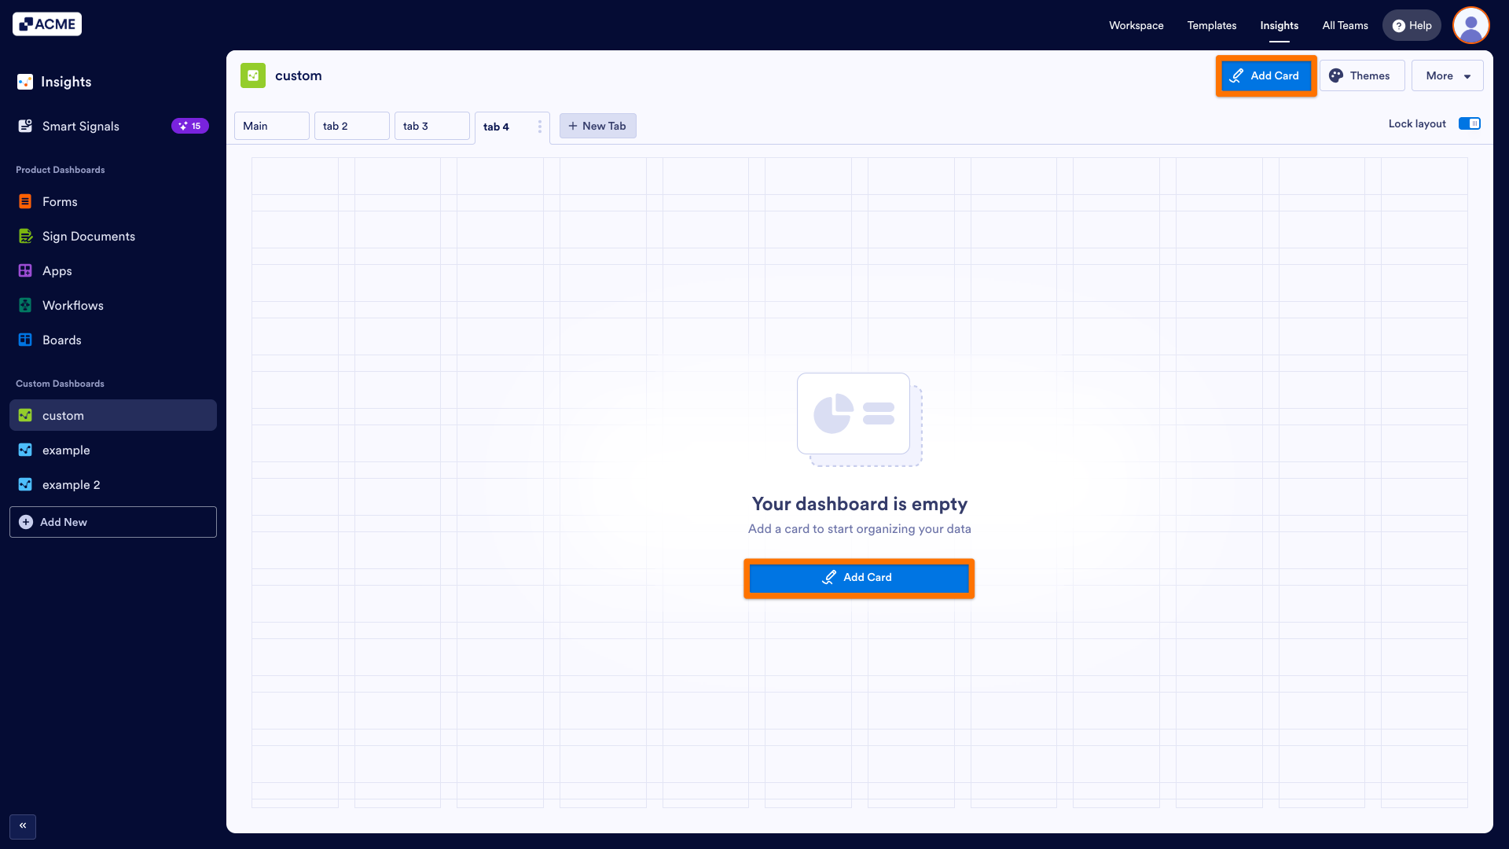This screenshot has height=849, width=1509.
Task: Open the example dashboard
Action: pos(113,450)
